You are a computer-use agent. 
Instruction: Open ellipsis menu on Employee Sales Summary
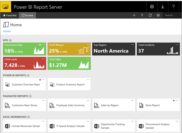point(88,100)
